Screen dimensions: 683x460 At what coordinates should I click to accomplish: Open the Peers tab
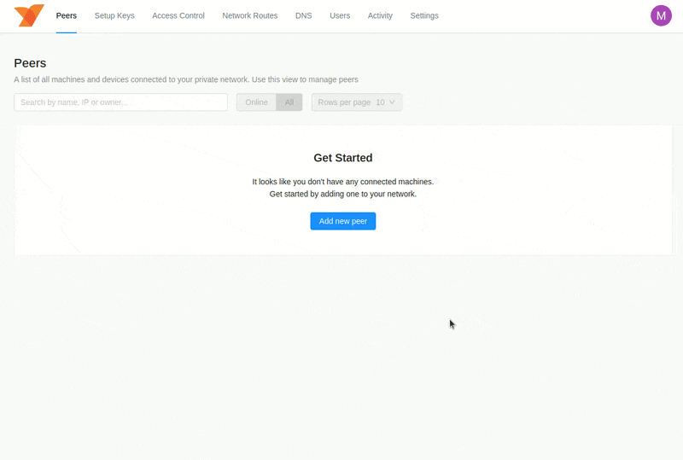67,15
